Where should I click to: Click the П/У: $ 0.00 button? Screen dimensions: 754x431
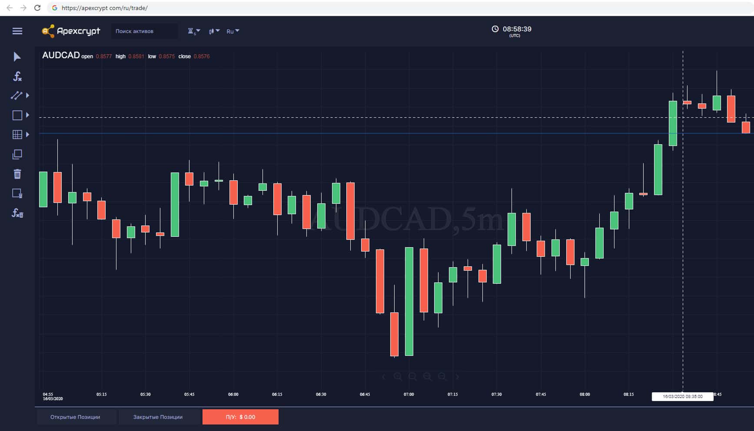pyautogui.click(x=240, y=417)
